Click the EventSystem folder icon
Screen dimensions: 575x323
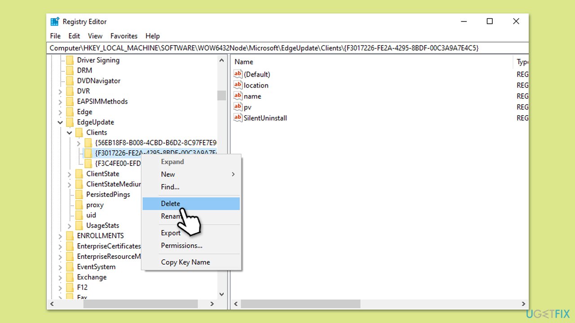[70, 266]
